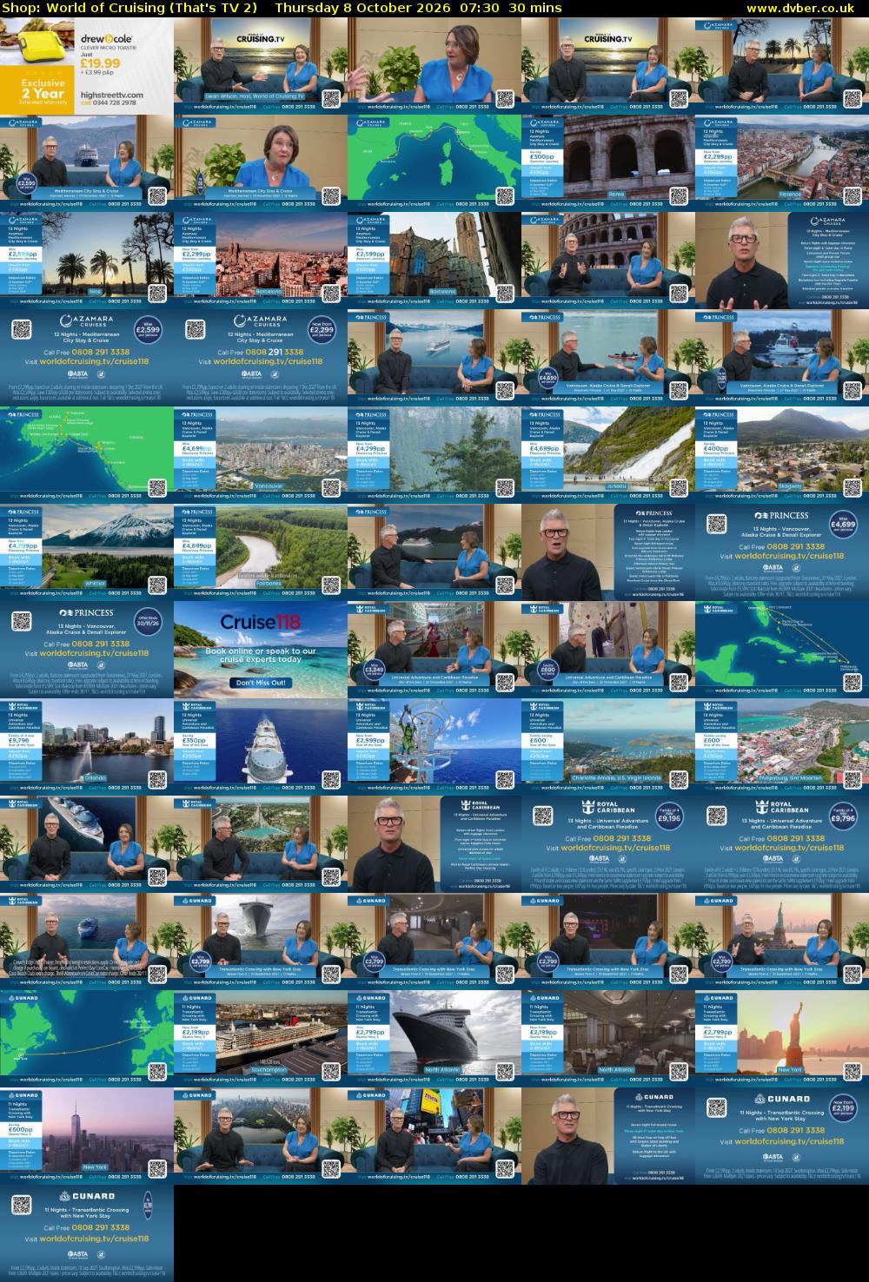Click Cruise118 logo in turquoise advert
Image resolution: width=869 pixels, height=1282 pixels.
pyautogui.click(x=260, y=622)
